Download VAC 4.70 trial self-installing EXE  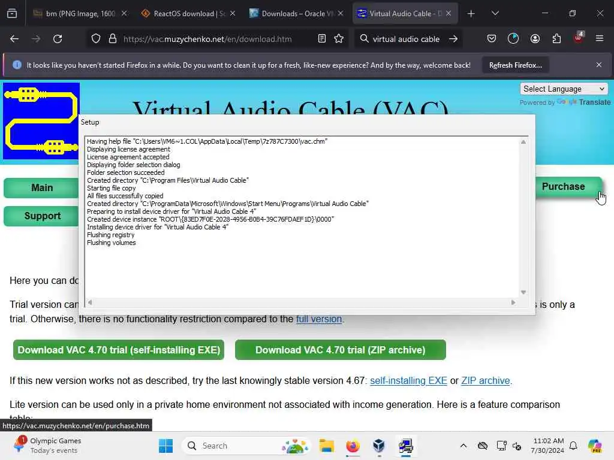(x=119, y=350)
